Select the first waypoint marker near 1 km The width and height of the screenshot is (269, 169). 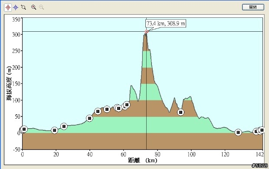[x=24, y=129]
